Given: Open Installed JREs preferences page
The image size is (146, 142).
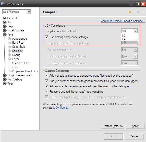Looking at the screenshot, I should coord(21,63).
